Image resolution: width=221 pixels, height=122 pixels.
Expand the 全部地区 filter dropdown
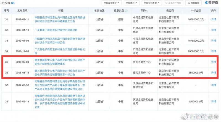point(131,3)
